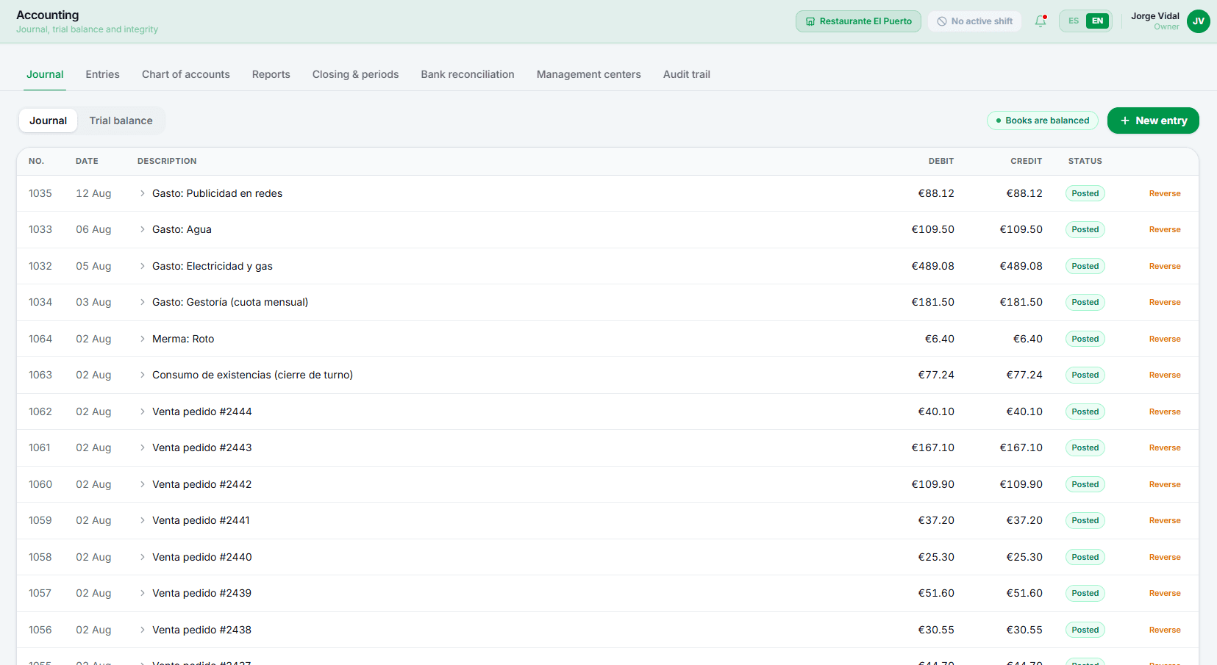Switch to Trial balance view

tap(121, 121)
